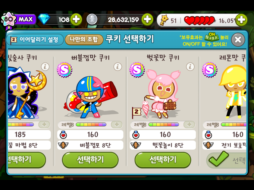This screenshot has width=254, height=190.
Task: Tap the S grade badge on 레몬맛 쿠키
Action: 210,70
